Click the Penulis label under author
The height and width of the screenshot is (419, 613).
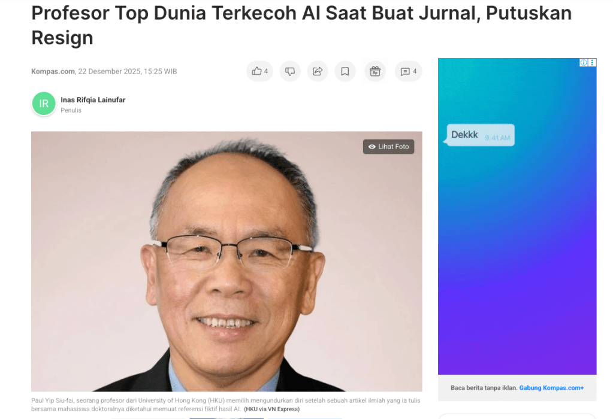71,111
